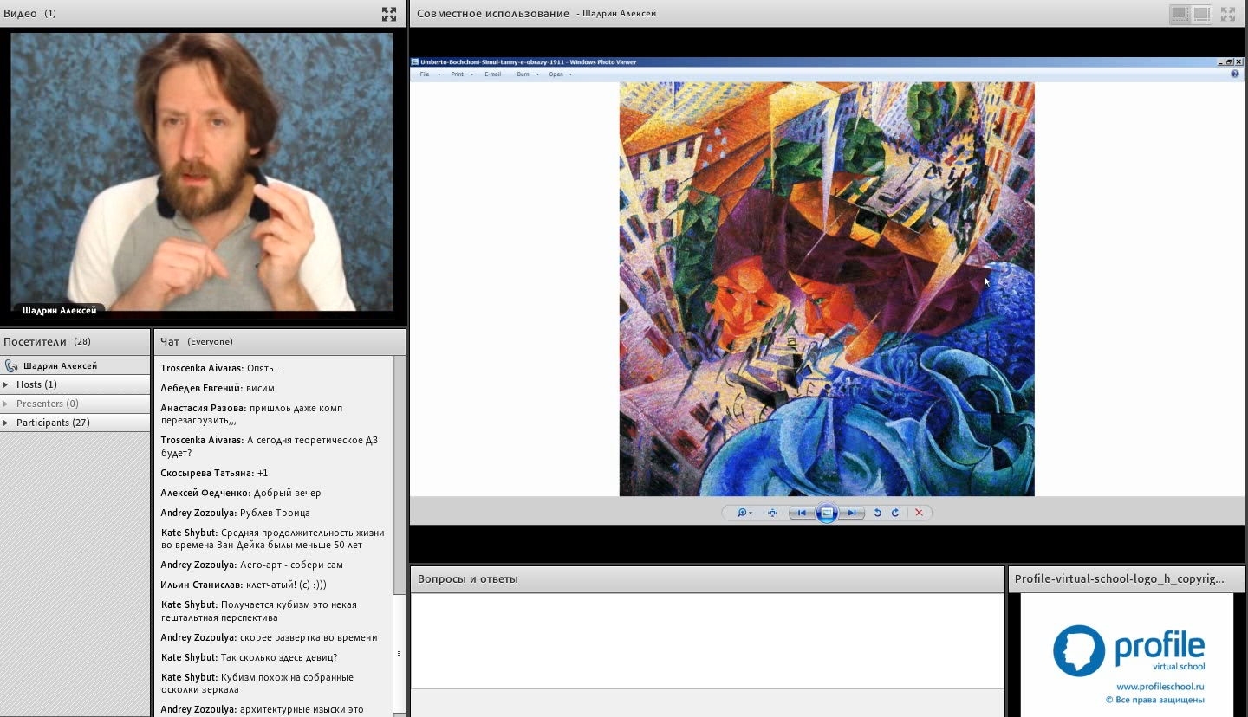Click the 'Лего-арт - собери сам' message
Image resolution: width=1248 pixels, height=717 pixels.
(251, 565)
